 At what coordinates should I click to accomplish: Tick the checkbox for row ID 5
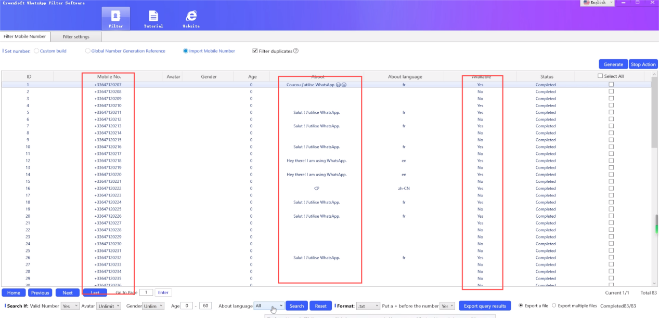pyautogui.click(x=611, y=112)
